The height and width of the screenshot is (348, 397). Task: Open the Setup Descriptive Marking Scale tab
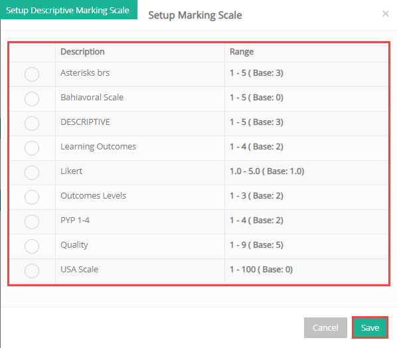pos(68,10)
